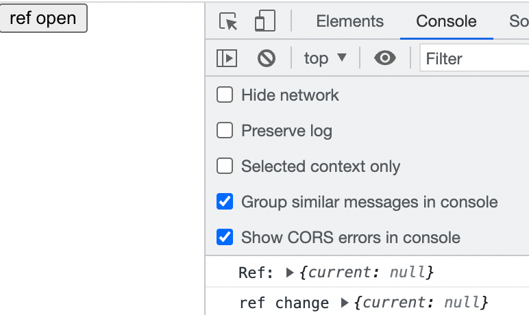Image resolution: width=529 pixels, height=315 pixels.
Task: Show the console sidebar panel
Action: (x=227, y=59)
